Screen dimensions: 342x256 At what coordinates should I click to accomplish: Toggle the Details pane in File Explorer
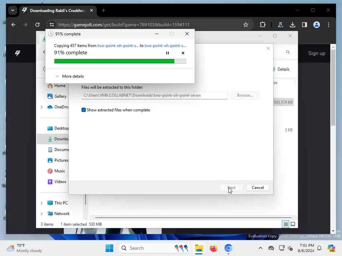pos(281,69)
